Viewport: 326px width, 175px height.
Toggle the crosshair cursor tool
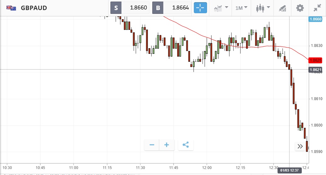click(x=200, y=8)
